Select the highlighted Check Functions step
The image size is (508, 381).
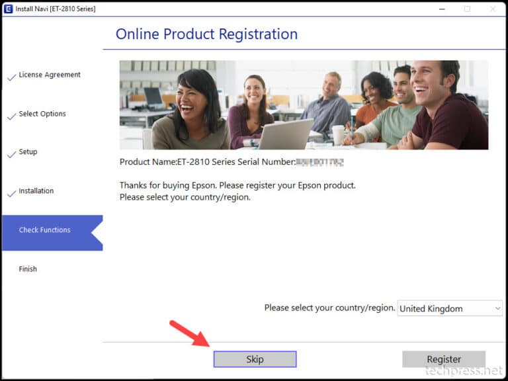coord(44,230)
